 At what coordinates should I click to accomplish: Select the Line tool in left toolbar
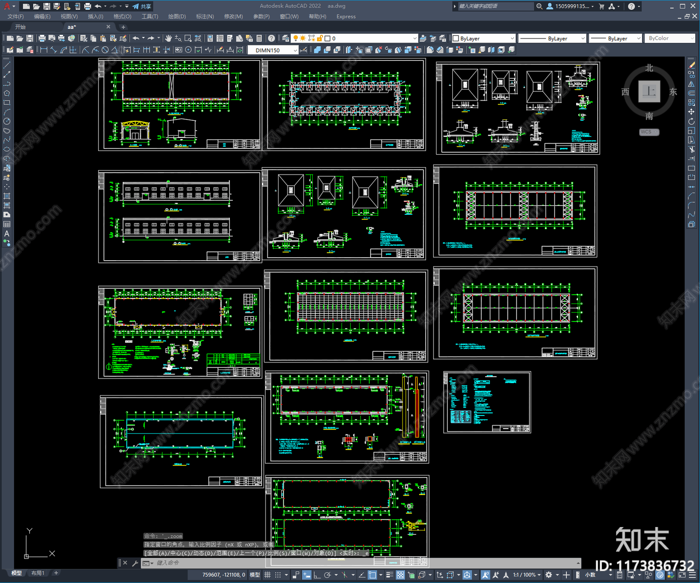click(x=7, y=65)
